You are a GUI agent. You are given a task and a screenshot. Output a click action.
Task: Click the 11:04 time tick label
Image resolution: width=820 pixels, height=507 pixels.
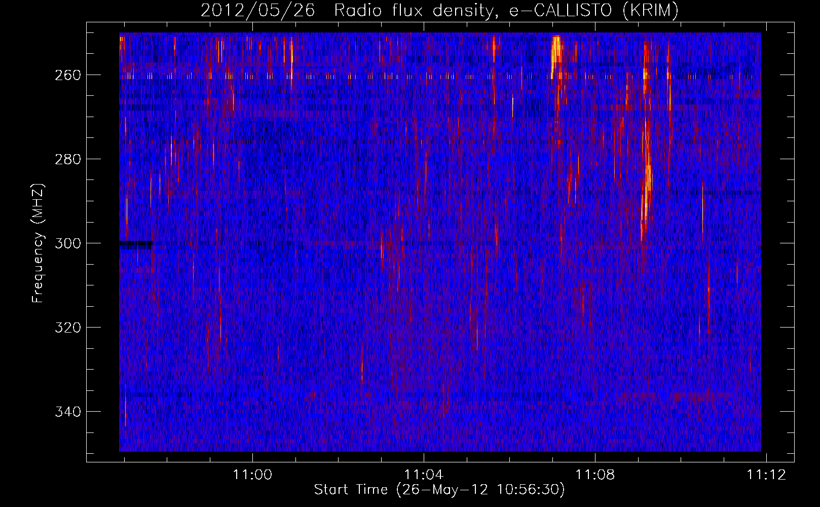coord(424,475)
